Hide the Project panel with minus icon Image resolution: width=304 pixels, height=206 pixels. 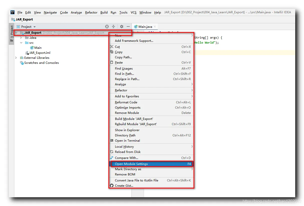128,27
